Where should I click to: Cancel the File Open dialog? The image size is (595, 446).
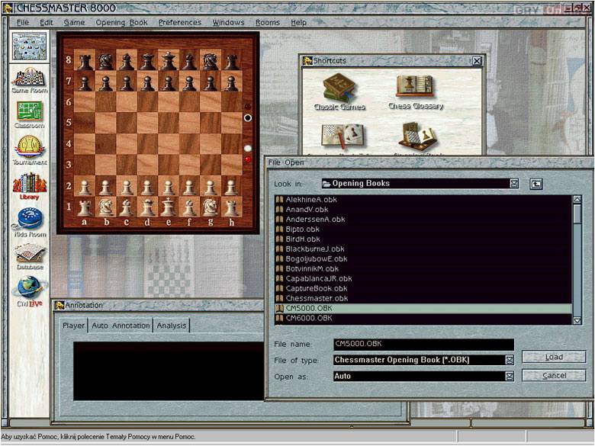(554, 375)
